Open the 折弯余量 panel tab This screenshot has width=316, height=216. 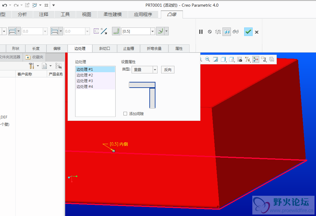[154, 49]
